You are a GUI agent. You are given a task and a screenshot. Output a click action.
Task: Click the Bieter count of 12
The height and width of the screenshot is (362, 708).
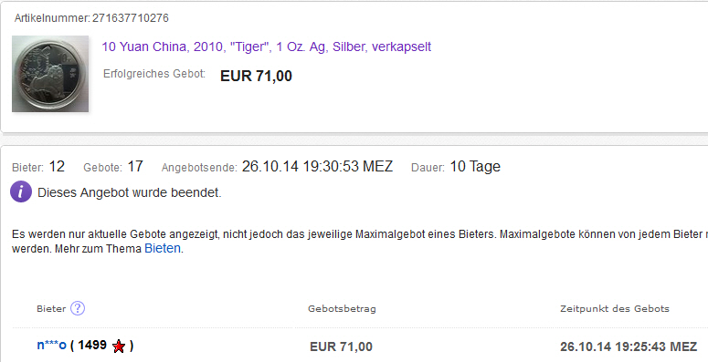coord(57,166)
